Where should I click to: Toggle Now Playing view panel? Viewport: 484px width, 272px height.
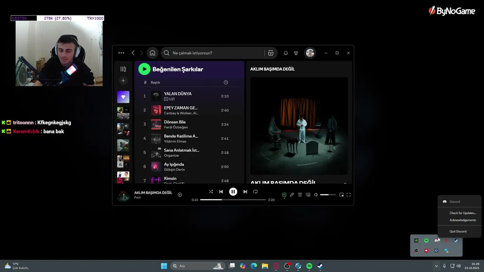pyautogui.click(x=284, y=195)
